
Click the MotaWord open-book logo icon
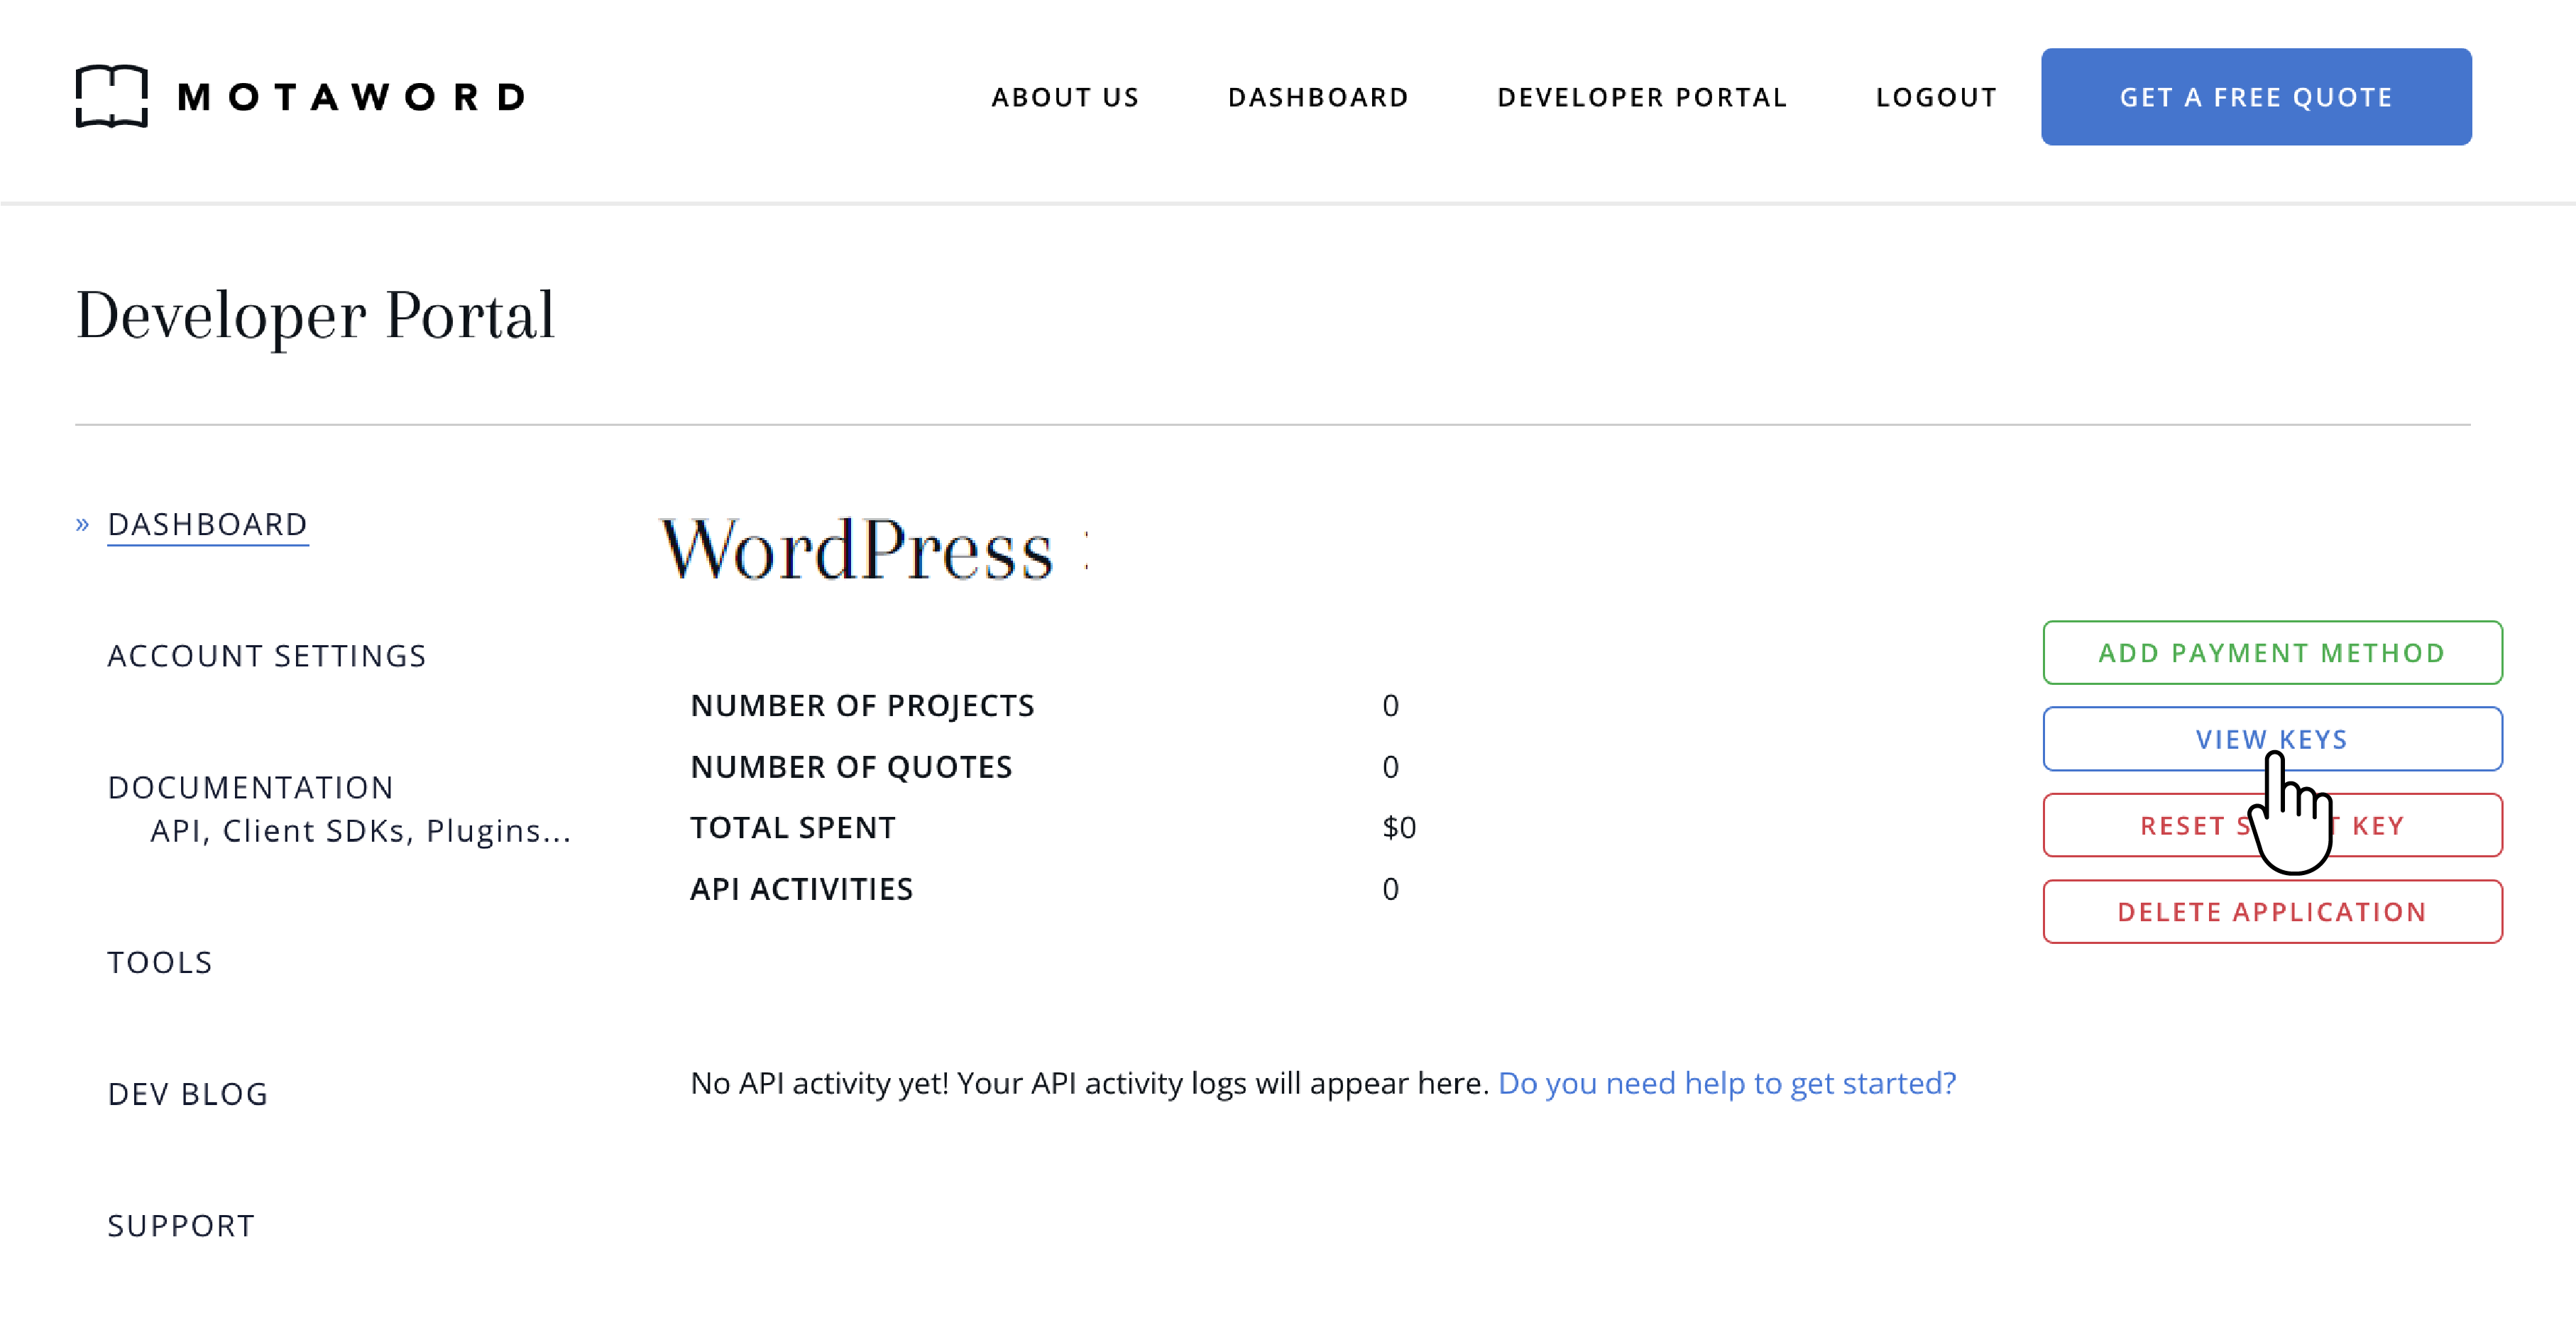pyautogui.click(x=111, y=96)
